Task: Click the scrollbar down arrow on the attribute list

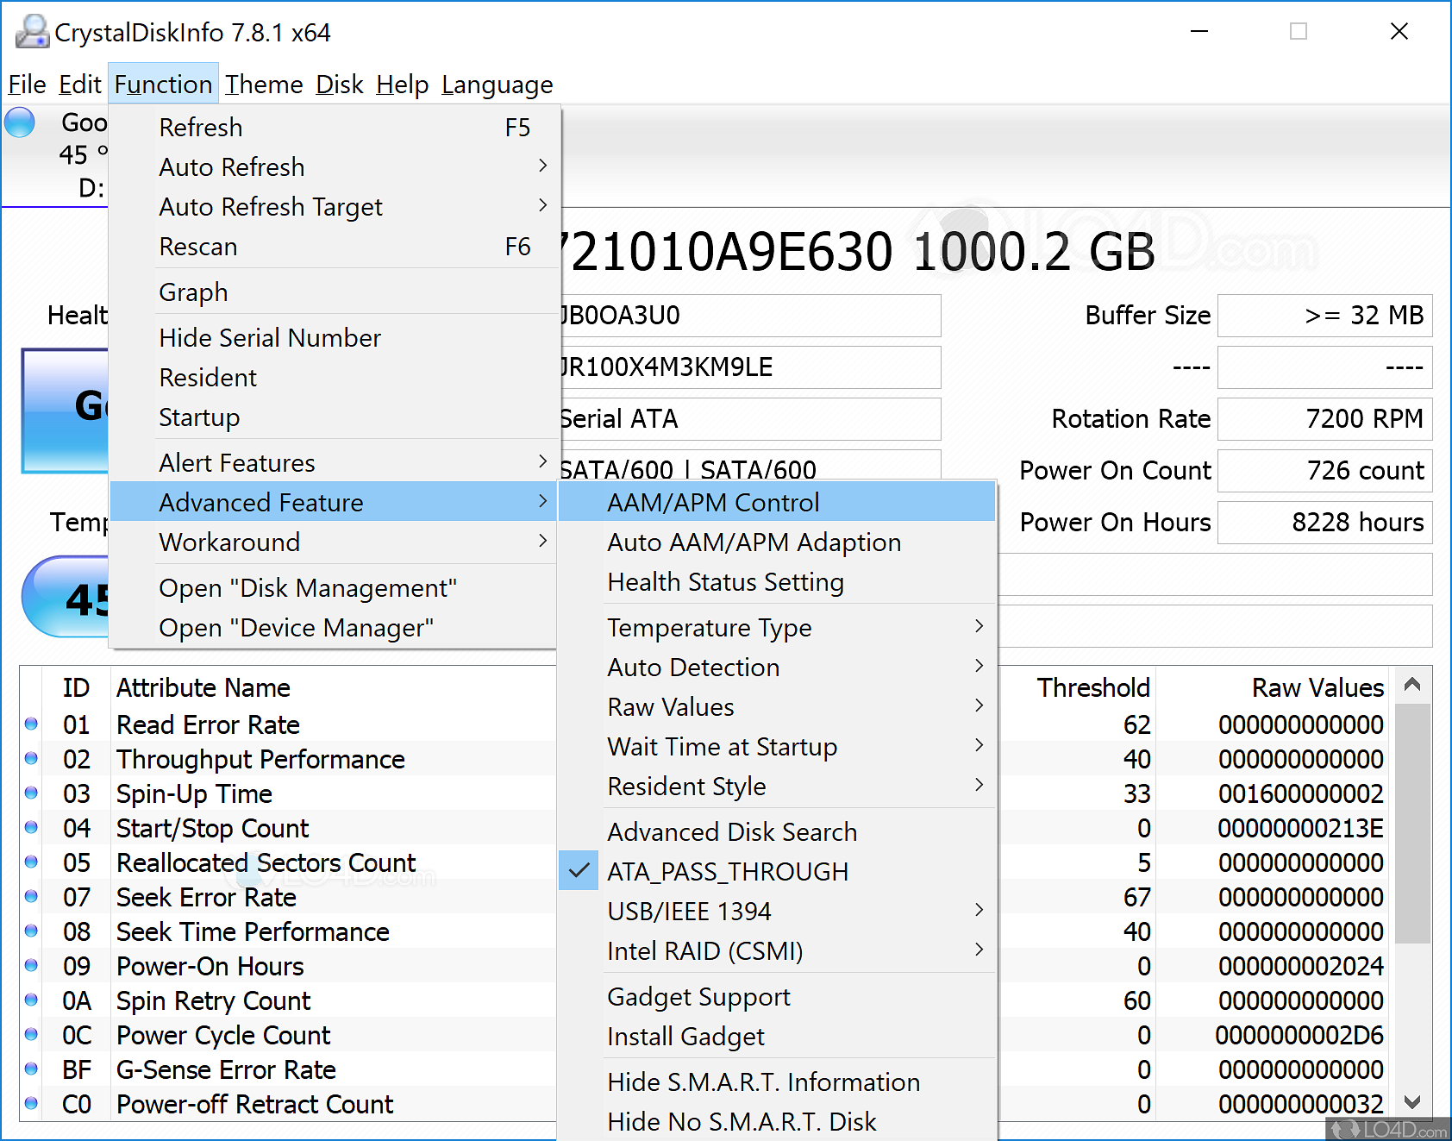Action: [x=1412, y=1102]
